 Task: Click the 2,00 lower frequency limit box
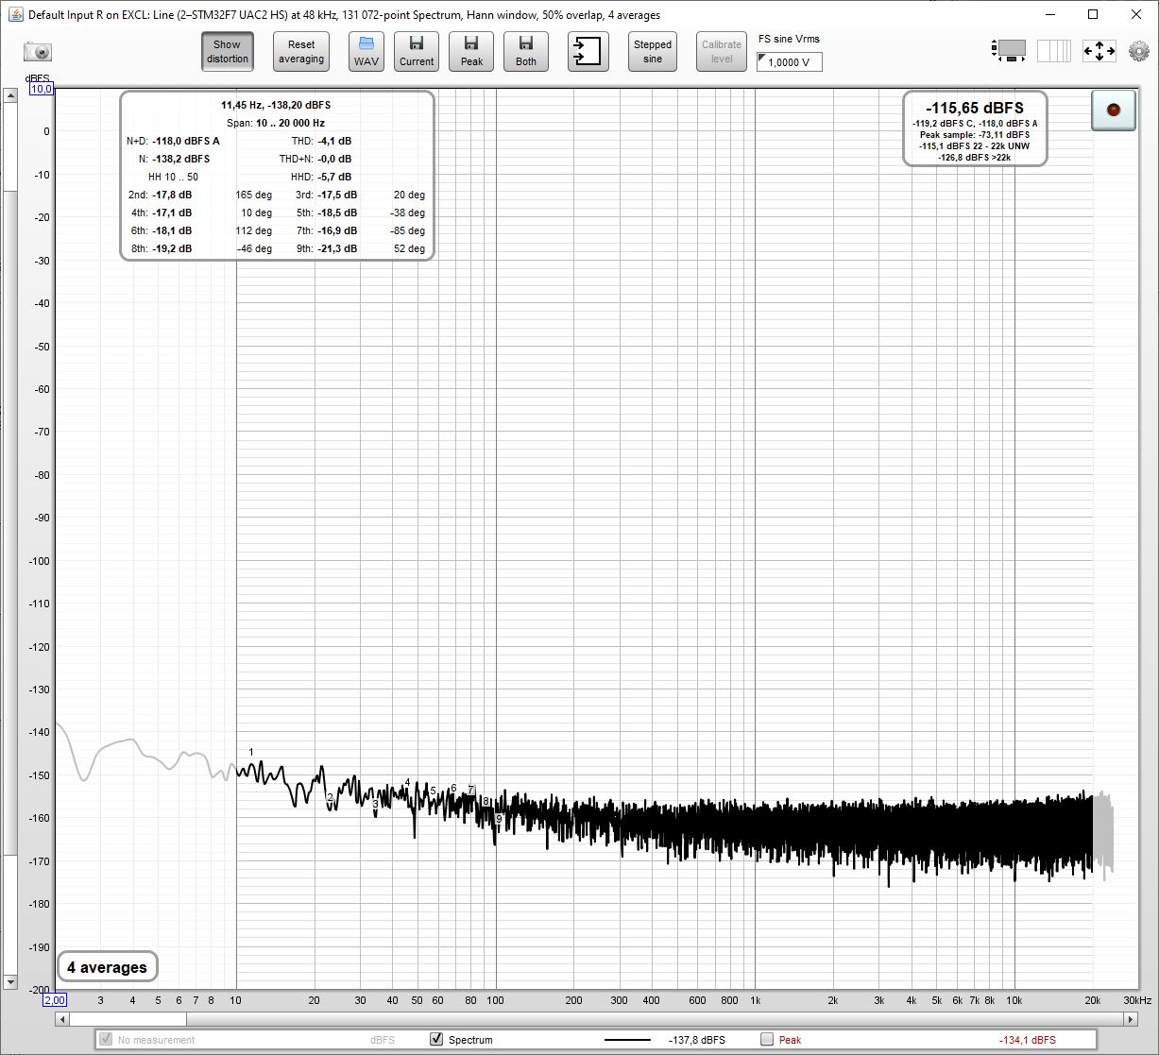click(55, 999)
